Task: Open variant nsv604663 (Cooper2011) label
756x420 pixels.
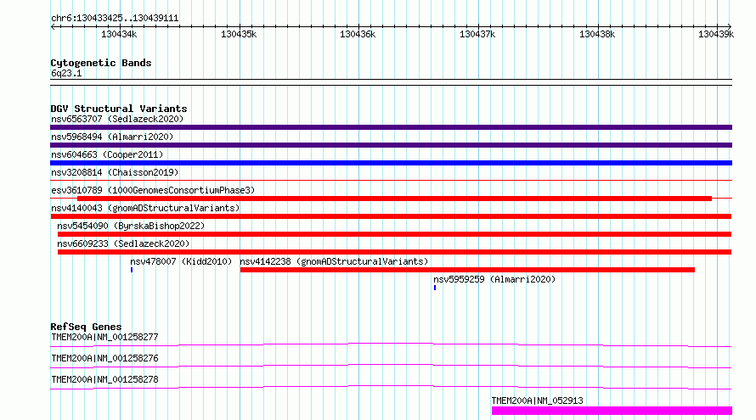Action: click(x=107, y=154)
